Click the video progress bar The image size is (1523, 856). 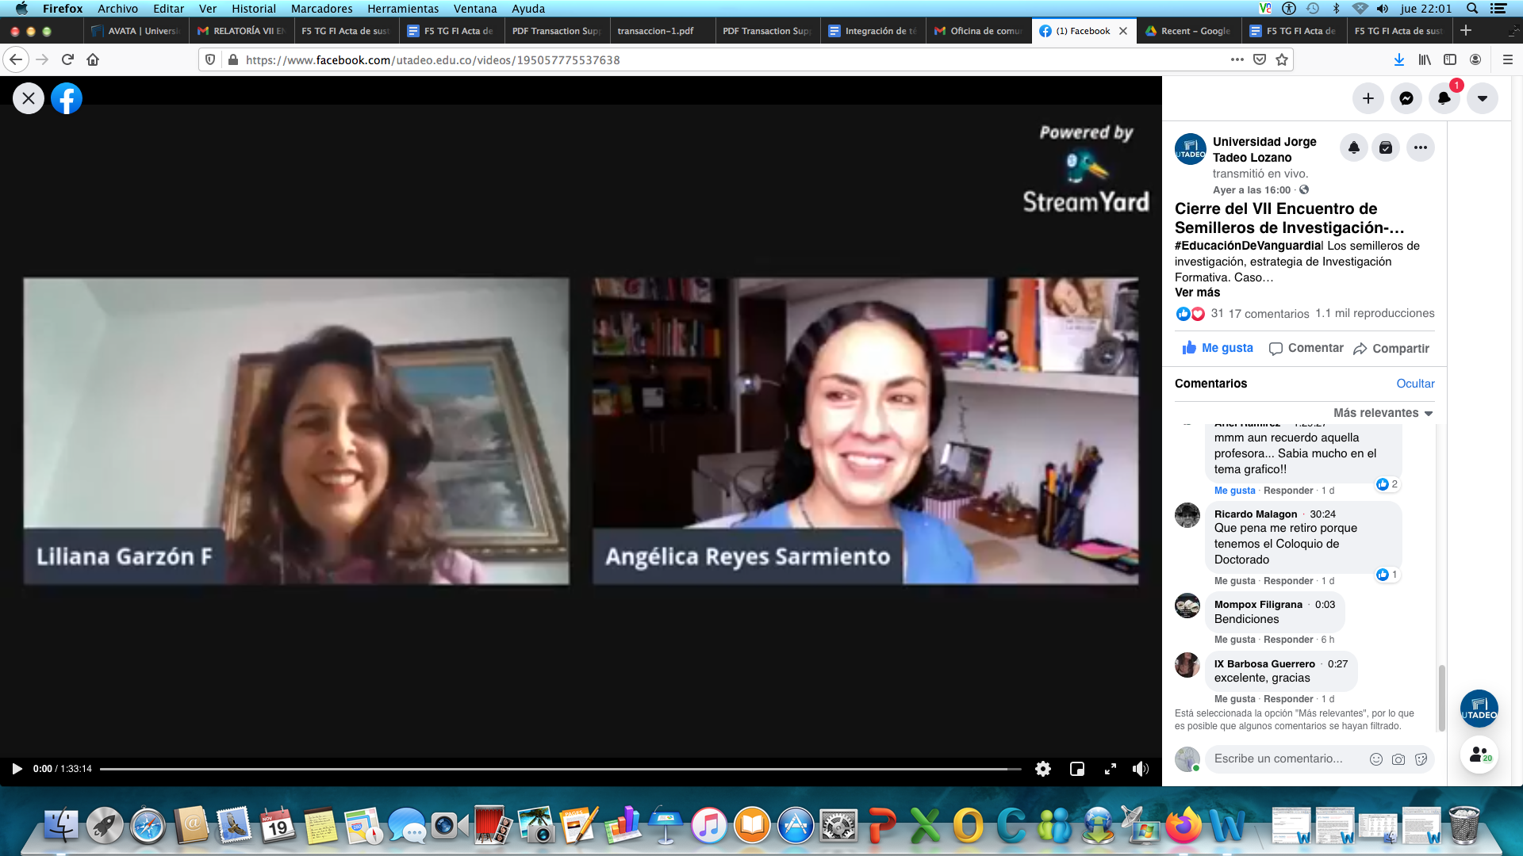(x=555, y=769)
